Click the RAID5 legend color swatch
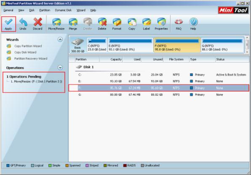251x175 pixels. click(x=125, y=165)
